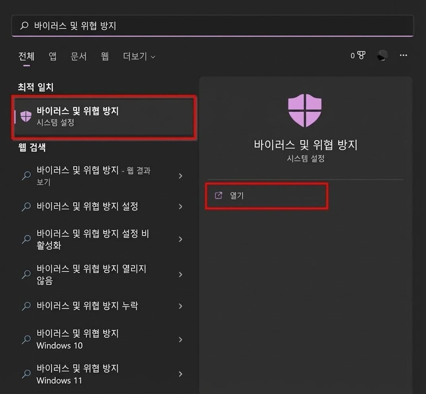Screen dimensions: 426x394
Task: Click inside the search input field
Action: pyautogui.click(x=159, y=25)
